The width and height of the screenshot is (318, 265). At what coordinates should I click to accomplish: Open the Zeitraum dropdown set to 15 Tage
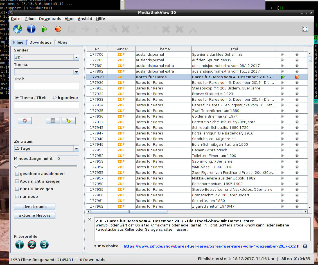76,149
